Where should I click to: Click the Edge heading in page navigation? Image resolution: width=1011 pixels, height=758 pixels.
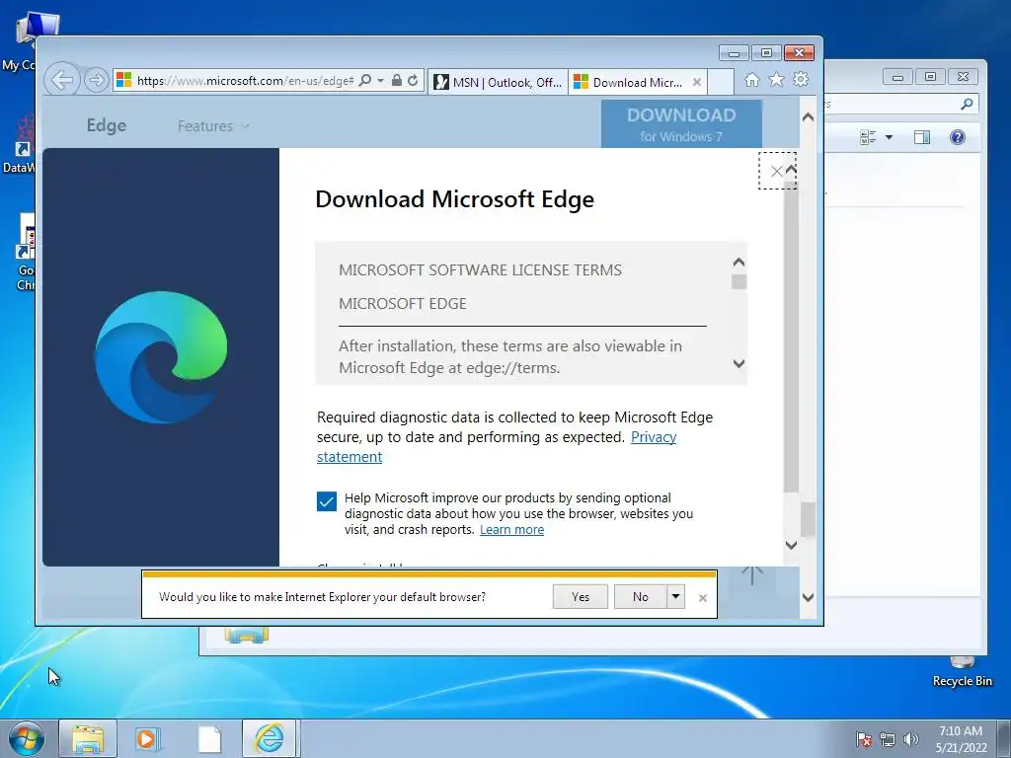[x=107, y=125]
